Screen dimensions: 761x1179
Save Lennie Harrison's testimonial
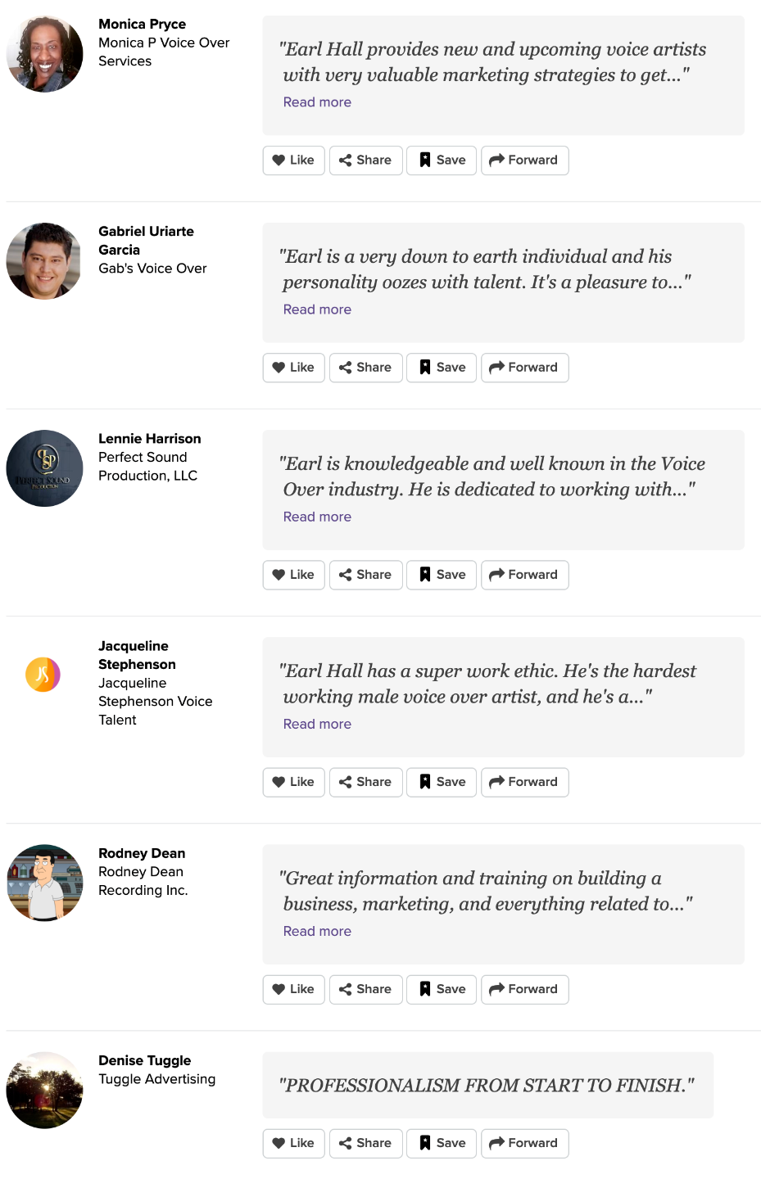pyautogui.click(x=442, y=575)
